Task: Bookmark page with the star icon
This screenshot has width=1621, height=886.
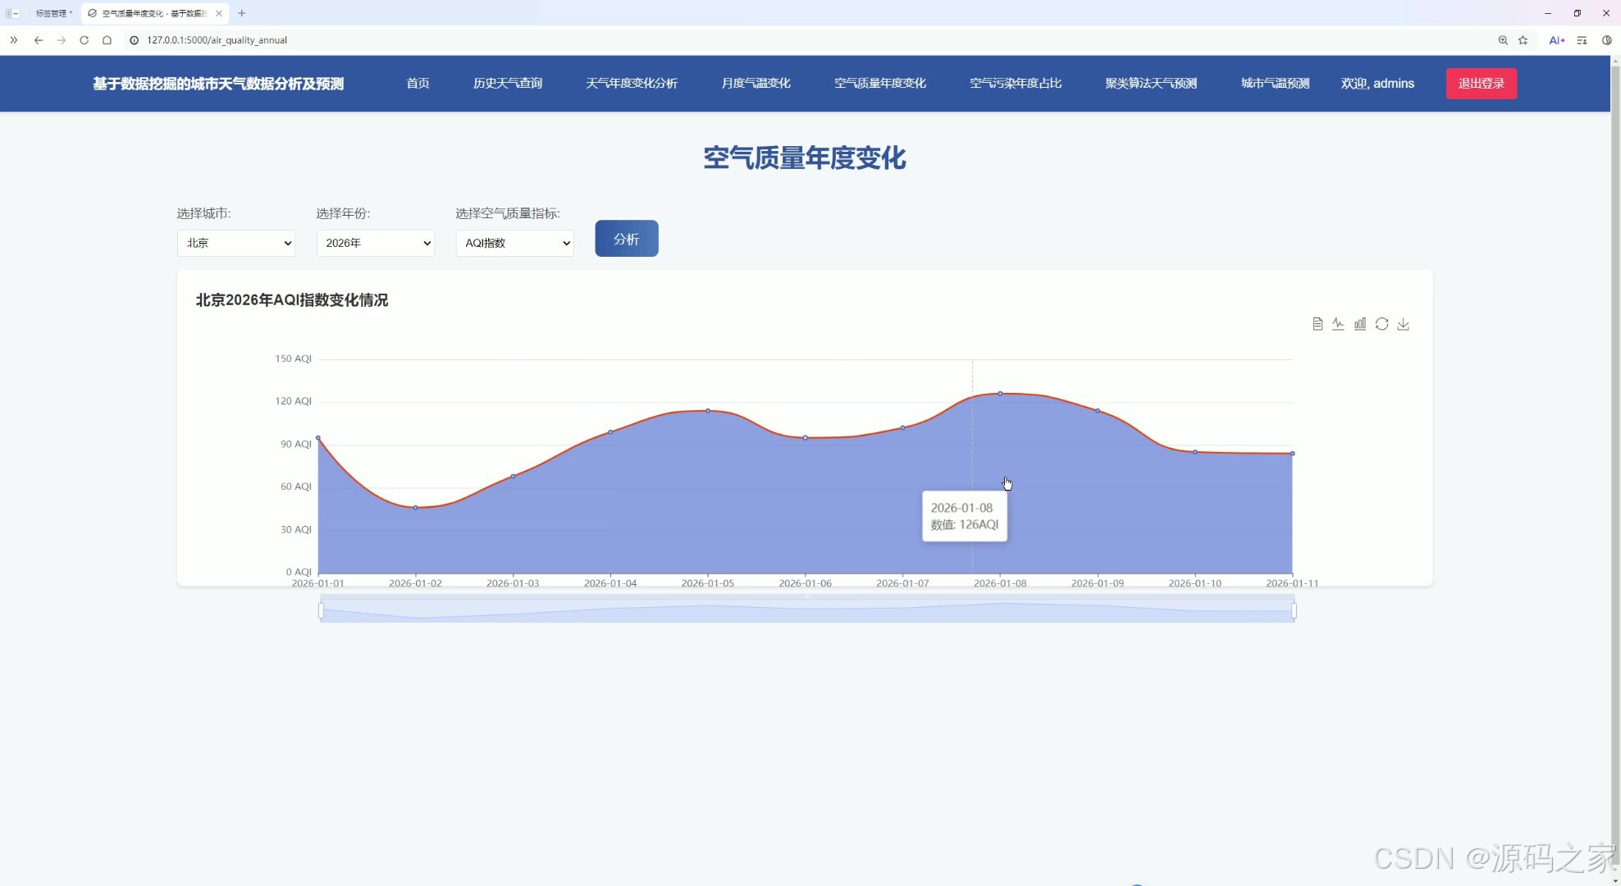Action: coord(1523,40)
